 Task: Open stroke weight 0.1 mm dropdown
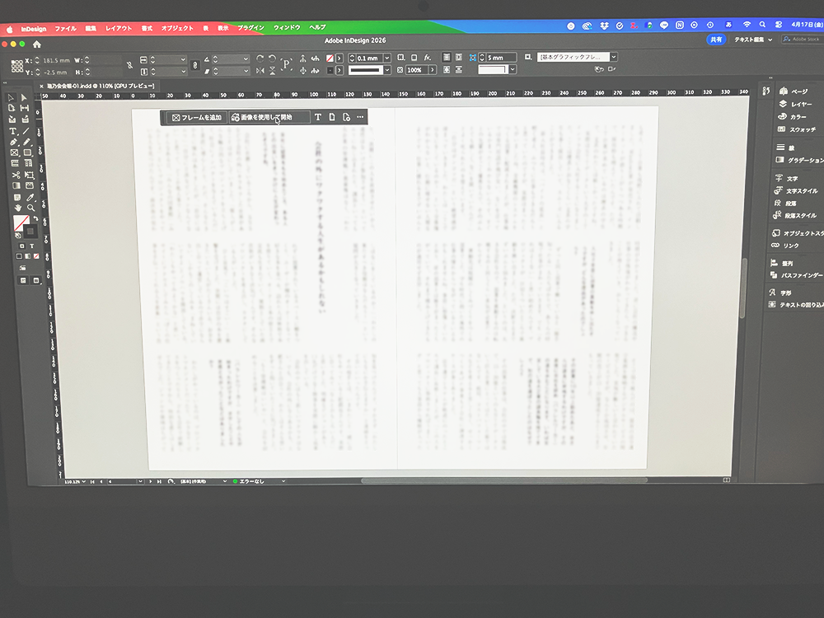point(386,58)
